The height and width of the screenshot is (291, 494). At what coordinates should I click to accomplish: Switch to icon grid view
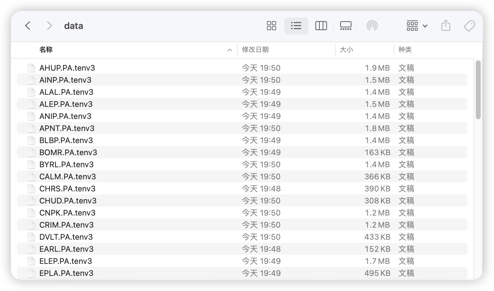click(x=271, y=26)
